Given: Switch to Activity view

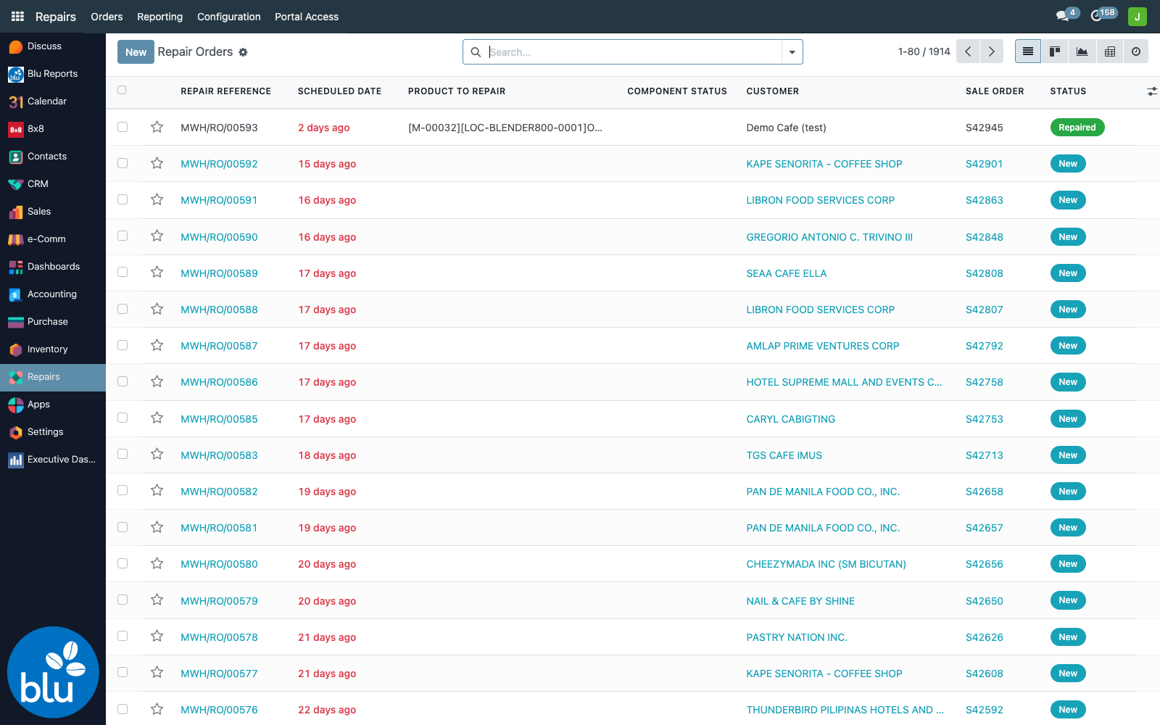Looking at the screenshot, I should click(x=1136, y=51).
